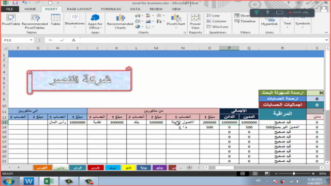331x186 pixels.
Task: Launch Power View report
Action: pyautogui.click(x=195, y=22)
